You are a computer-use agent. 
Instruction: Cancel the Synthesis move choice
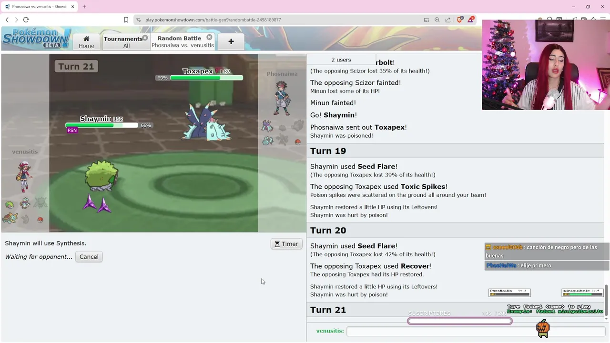[x=89, y=257]
